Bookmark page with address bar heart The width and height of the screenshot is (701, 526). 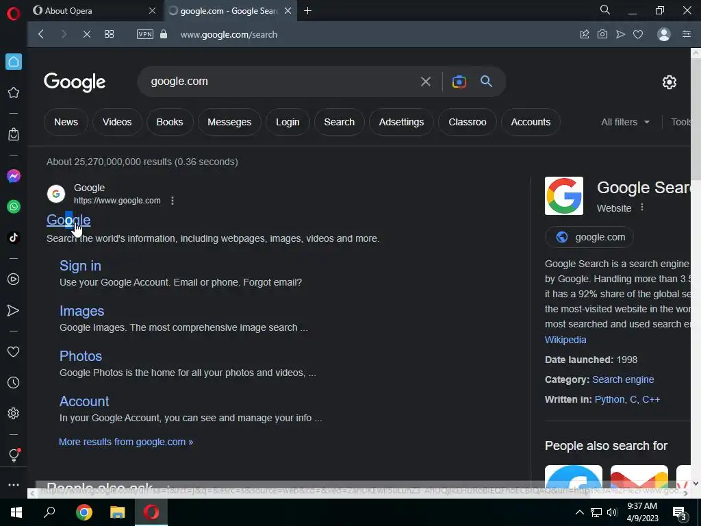click(x=638, y=34)
